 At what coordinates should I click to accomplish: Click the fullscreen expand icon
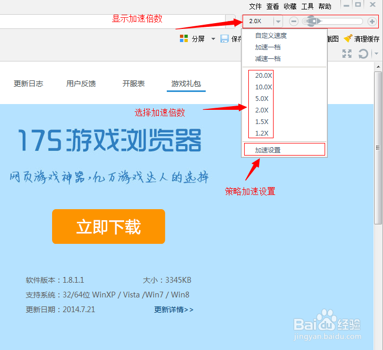pos(347,54)
